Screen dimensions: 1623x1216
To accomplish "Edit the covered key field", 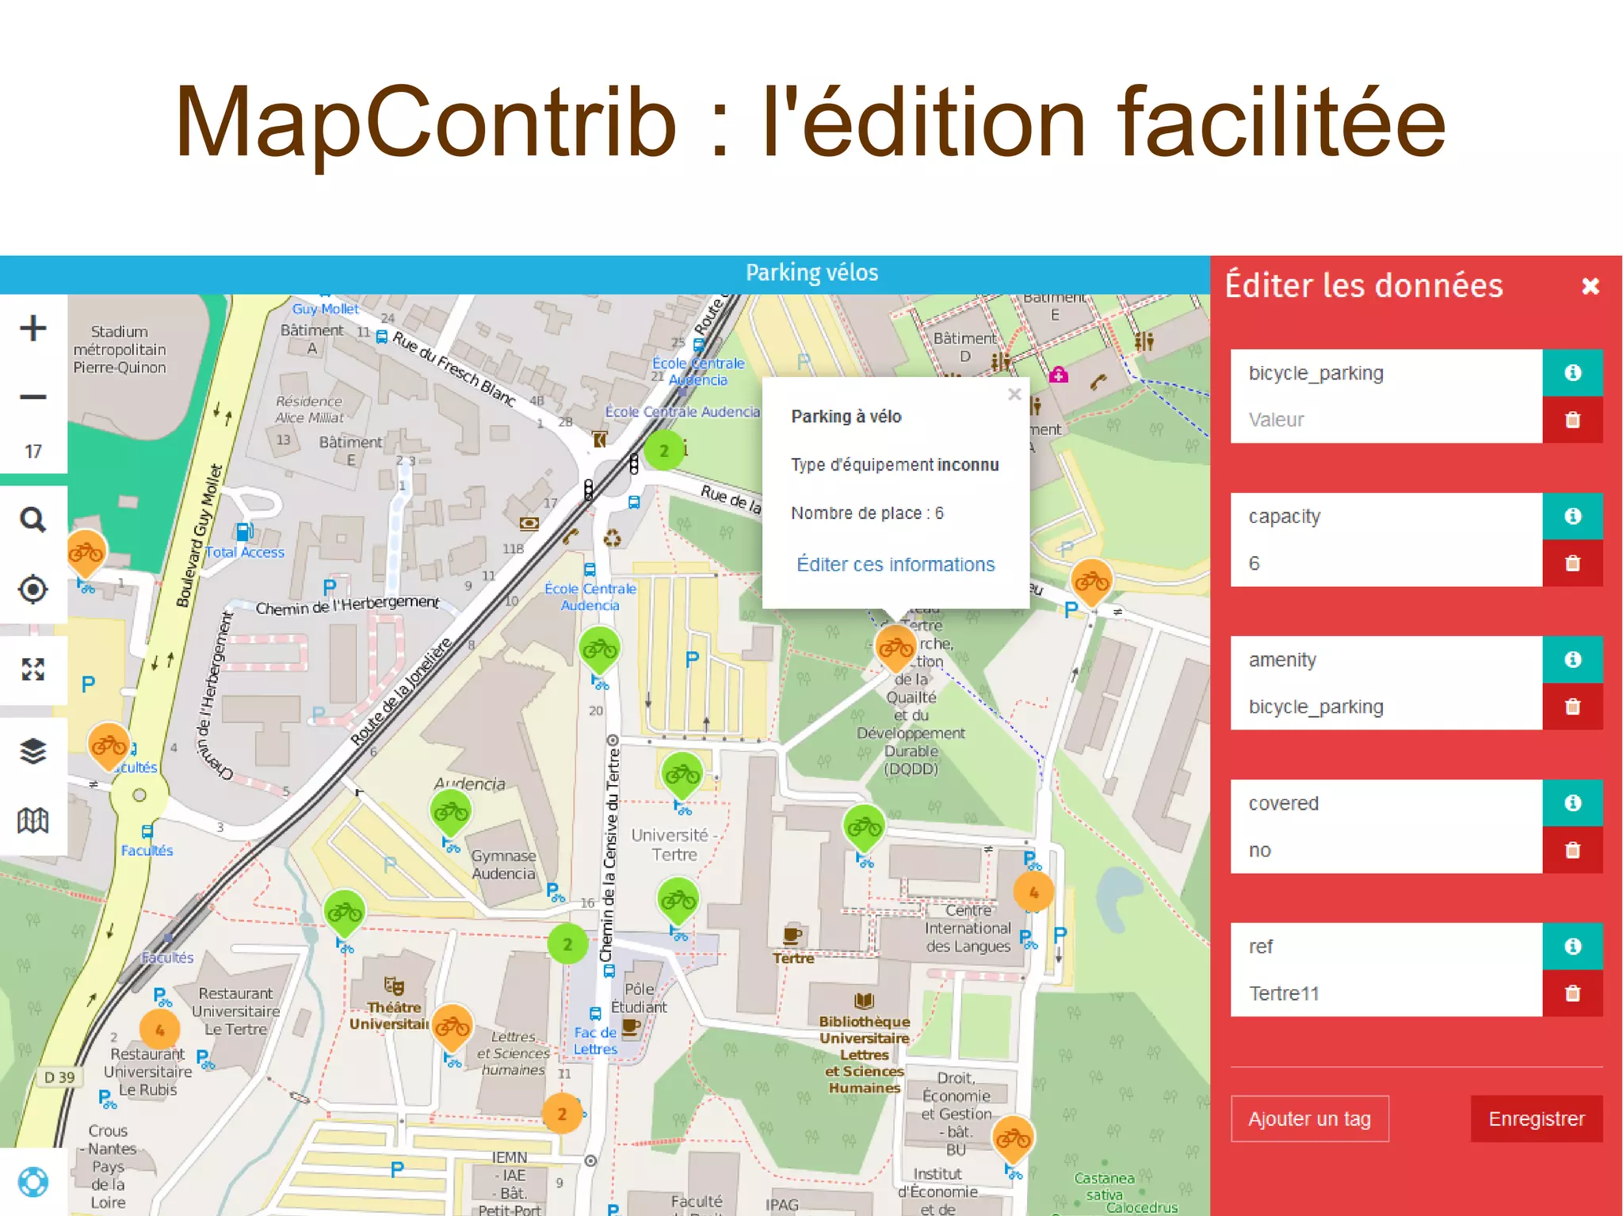I will 1386,803.
